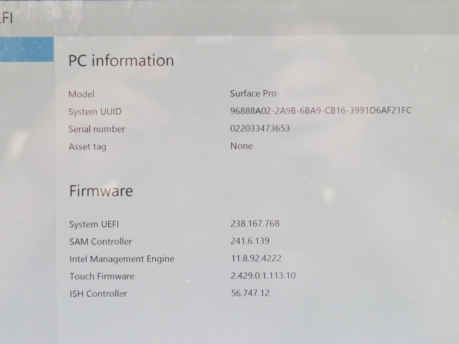The width and height of the screenshot is (459, 344).
Task: Click the Touch Firmware label
Action: [102, 276]
